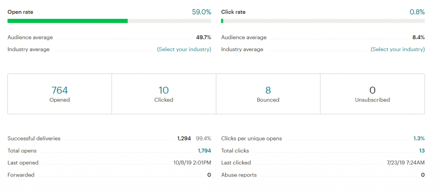Click the Last opened date 10/8/19
Screen dimensions: 440x192
coord(192,163)
